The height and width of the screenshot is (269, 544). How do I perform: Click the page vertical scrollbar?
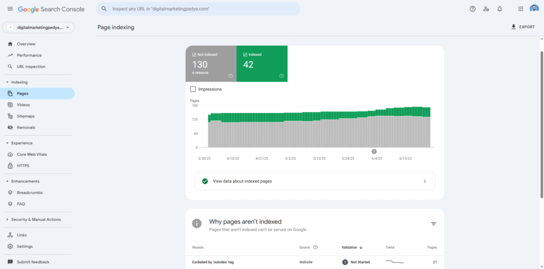coord(542,124)
